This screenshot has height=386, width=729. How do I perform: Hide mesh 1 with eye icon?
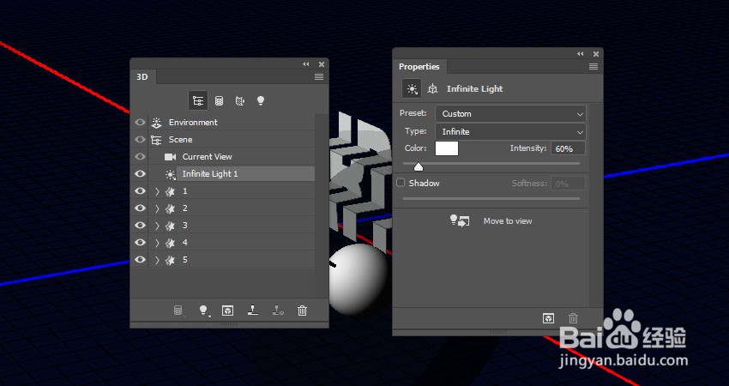[140, 191]
